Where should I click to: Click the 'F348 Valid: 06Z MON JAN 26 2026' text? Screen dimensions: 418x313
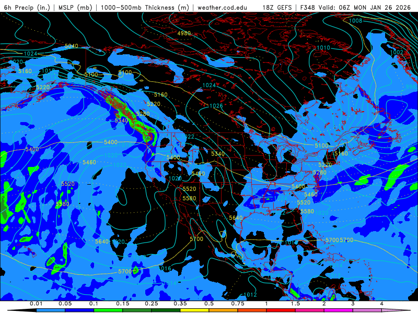tap(355, 7)
